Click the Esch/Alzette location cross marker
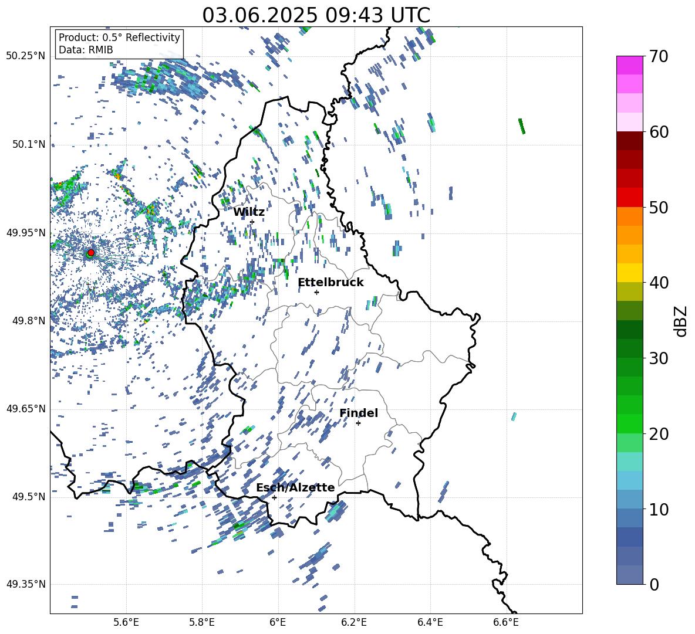This screenshot has width=695, height=634. (274, 497)
